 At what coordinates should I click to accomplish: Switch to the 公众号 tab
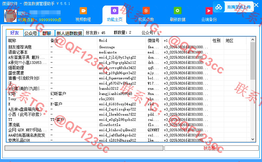tap(31, 33)
